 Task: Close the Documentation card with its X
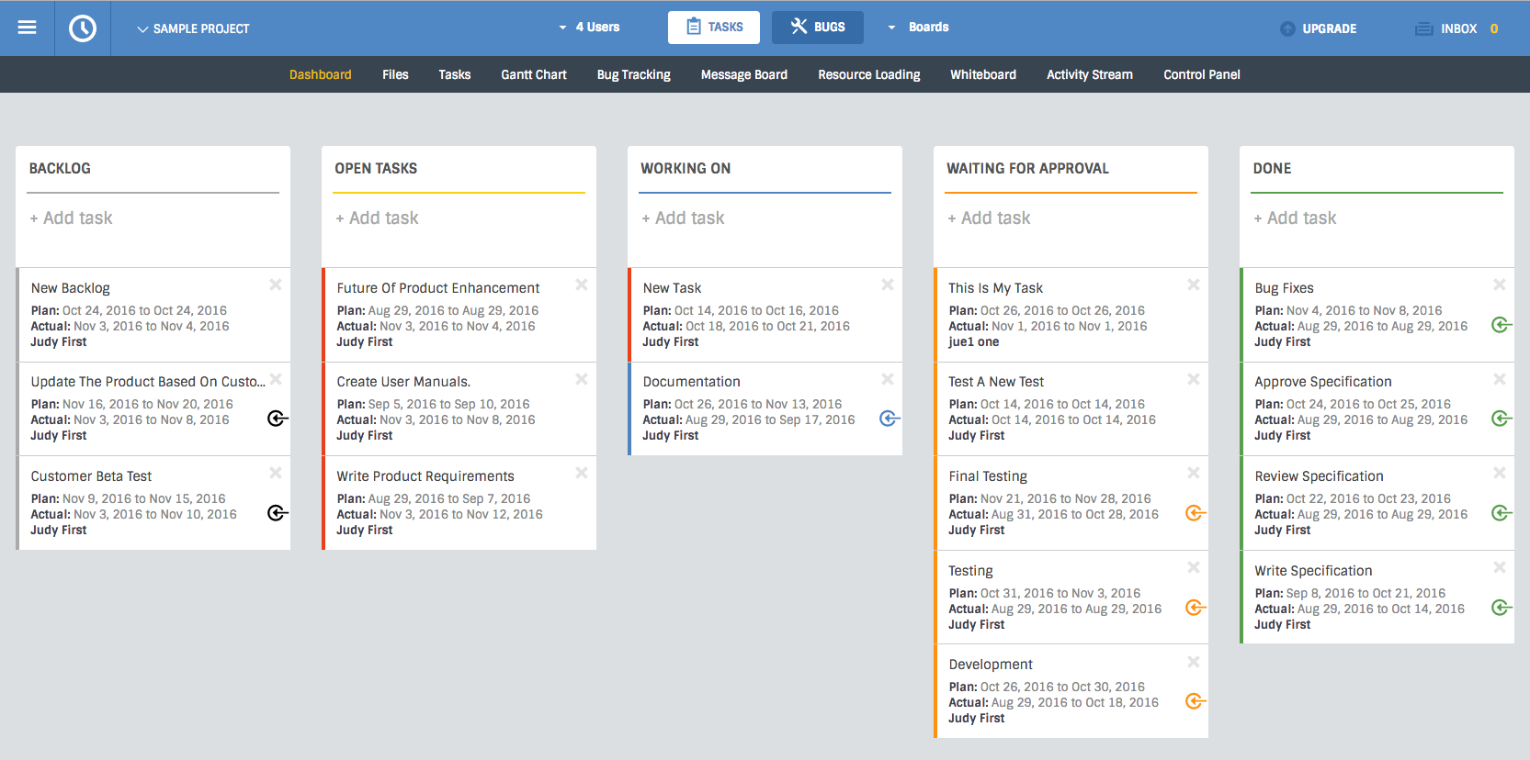click(x=888, y=379)
